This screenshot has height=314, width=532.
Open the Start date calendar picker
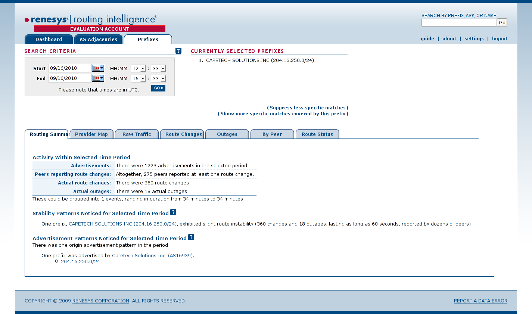tap(98, 68)
